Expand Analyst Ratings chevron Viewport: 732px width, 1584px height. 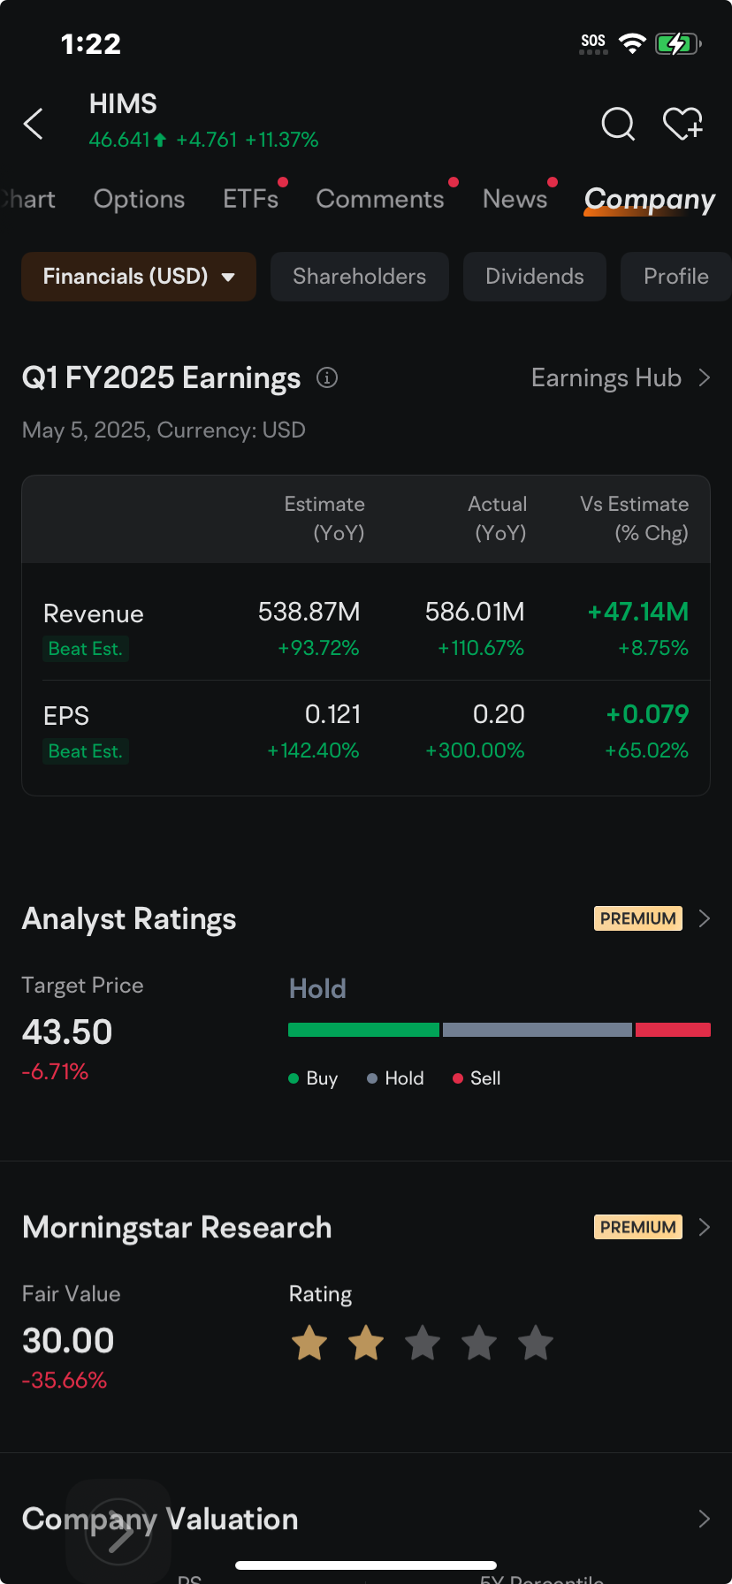tap(705, 919)
